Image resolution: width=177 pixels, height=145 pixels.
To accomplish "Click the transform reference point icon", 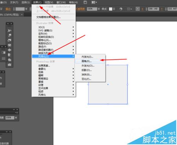I will 137,9.
